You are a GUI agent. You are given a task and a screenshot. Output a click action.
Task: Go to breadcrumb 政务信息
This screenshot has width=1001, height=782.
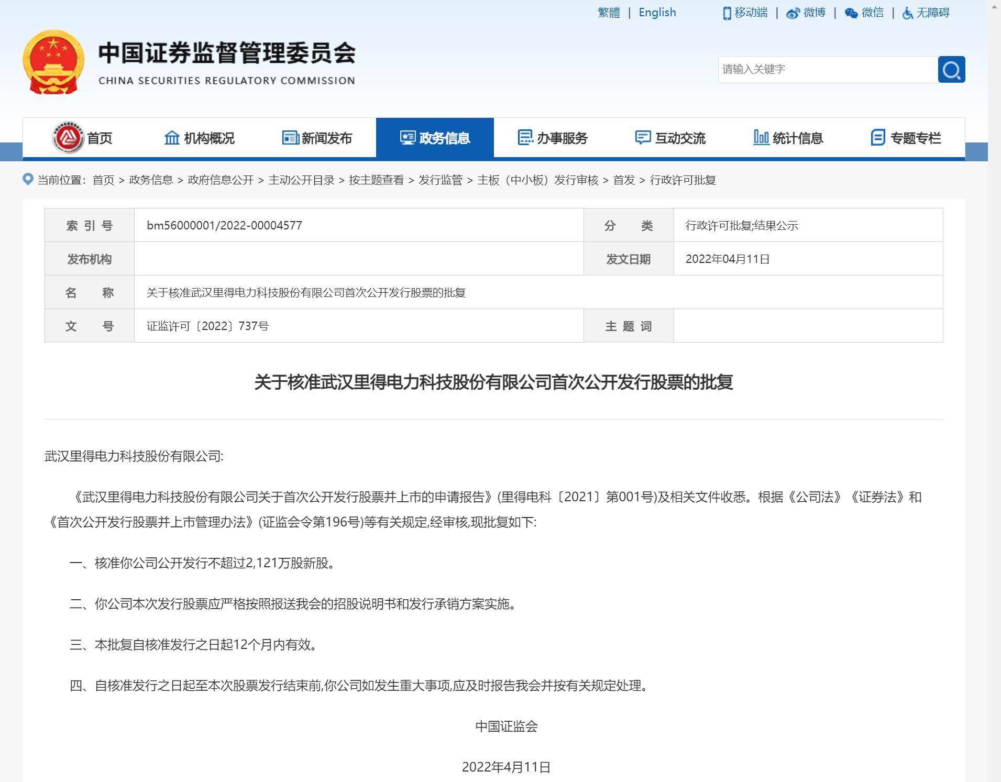(x=151, y=180)
